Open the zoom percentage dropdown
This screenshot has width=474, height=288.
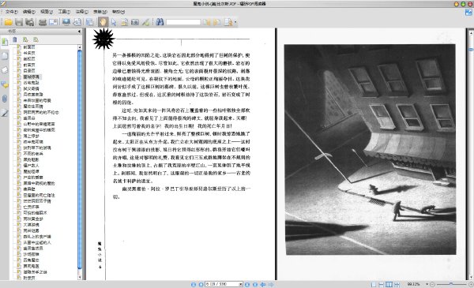coord(427,284)
